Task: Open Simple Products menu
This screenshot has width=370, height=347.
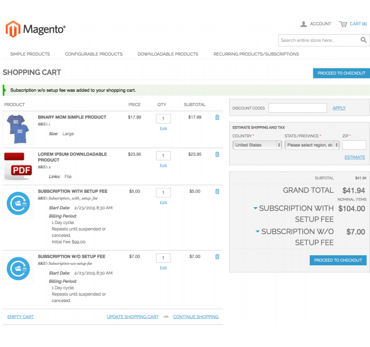Action: 30,54
